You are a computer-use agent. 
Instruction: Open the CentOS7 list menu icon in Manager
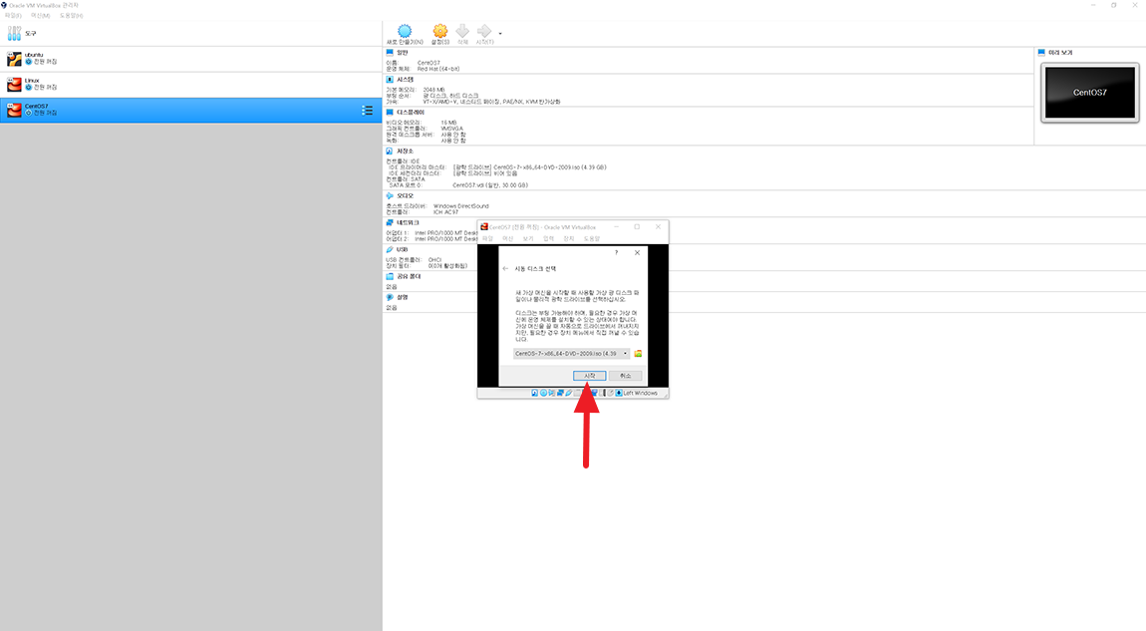click(367, 111)
